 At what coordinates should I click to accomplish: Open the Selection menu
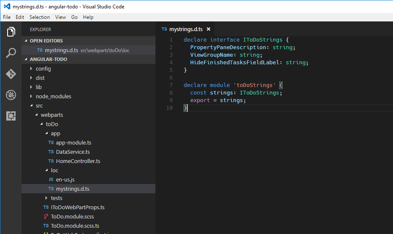[40, 17]
